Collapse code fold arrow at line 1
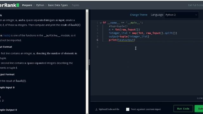 pyautogui.click(x=101, y=23)
